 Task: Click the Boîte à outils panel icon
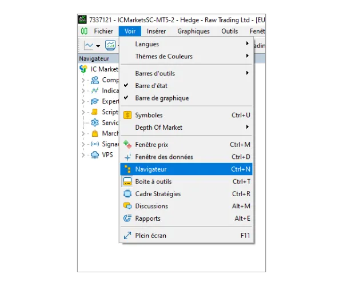127,181
